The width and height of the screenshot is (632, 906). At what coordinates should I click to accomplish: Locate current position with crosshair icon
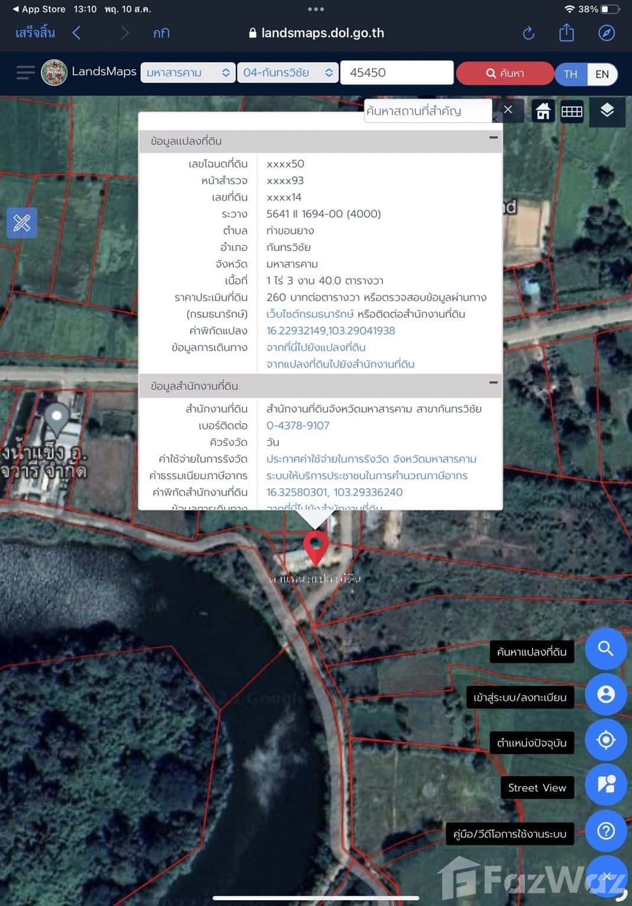tap(605, 740)
